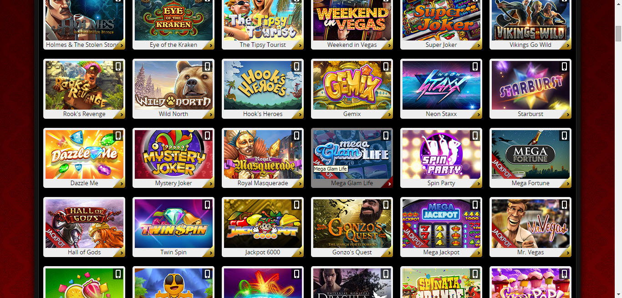Click gold corner arrow on Neon Staxx
The width and height of the screenshot is (622, 298).
pyautogui.click(x=478, y=114)
